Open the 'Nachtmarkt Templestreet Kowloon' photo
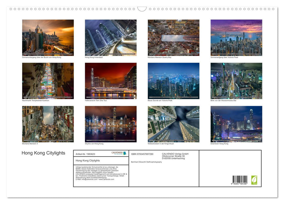Screen dimensions: 284x204 [x=48, y=81]
